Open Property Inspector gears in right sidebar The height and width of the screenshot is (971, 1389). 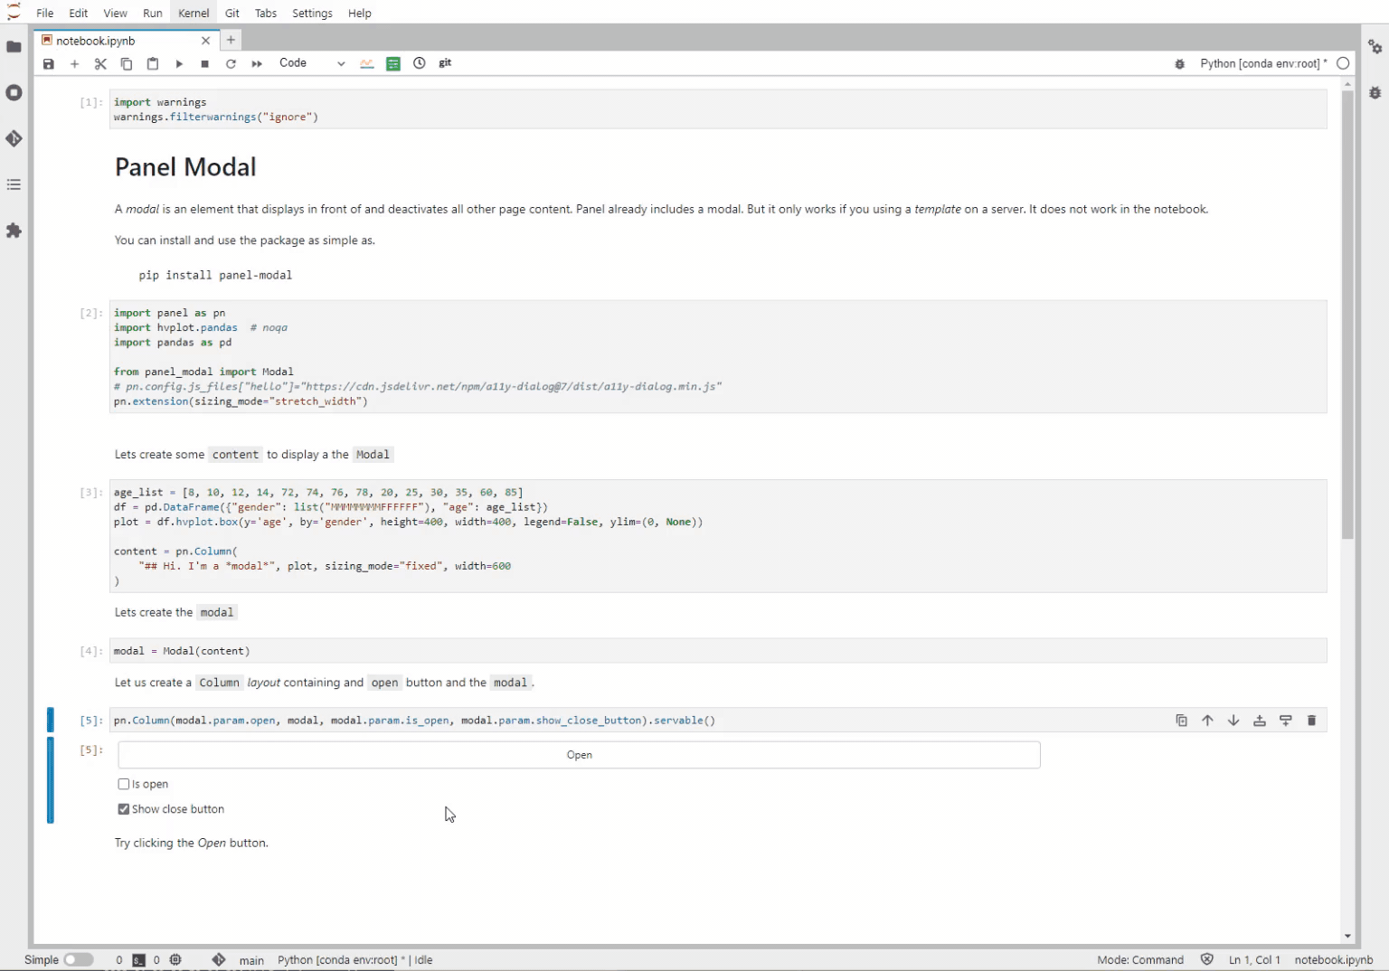point(1375,47)
